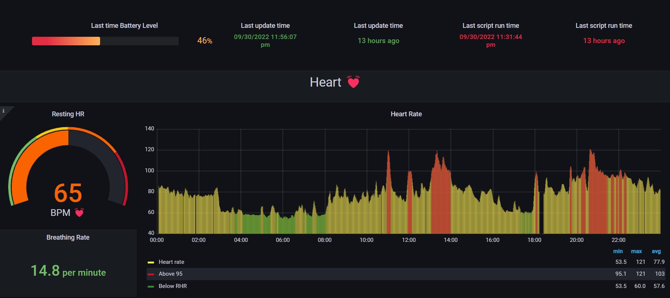The image size is (670, 298).
Task: Click the 65 BPM gauge value
Action: click(x=68, y=193)
